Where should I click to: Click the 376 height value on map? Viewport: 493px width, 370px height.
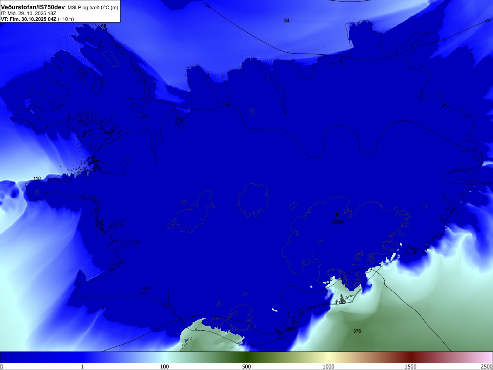tap(357, 331)
